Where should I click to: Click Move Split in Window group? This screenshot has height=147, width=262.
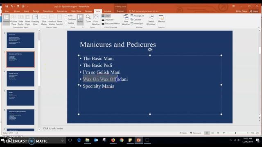point(137,24)
